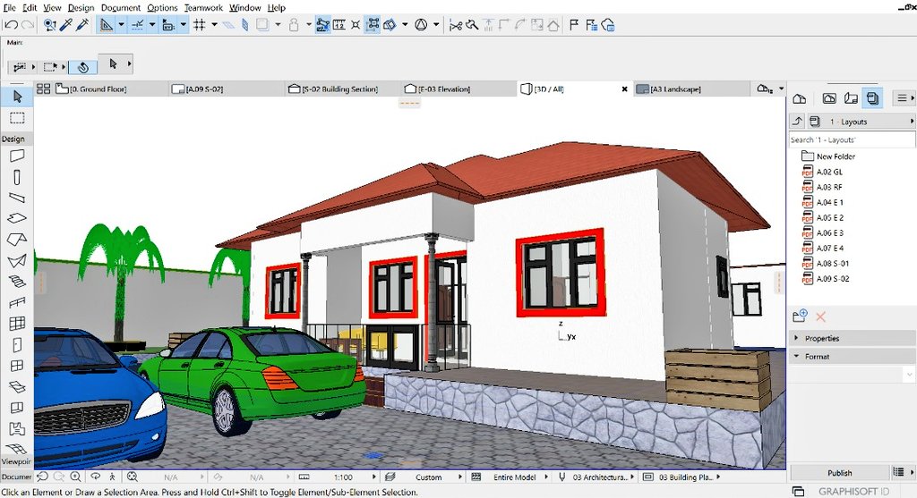Select the Arrow tool in toolbox
Screen dimensions: 917x498
point(17,97)
